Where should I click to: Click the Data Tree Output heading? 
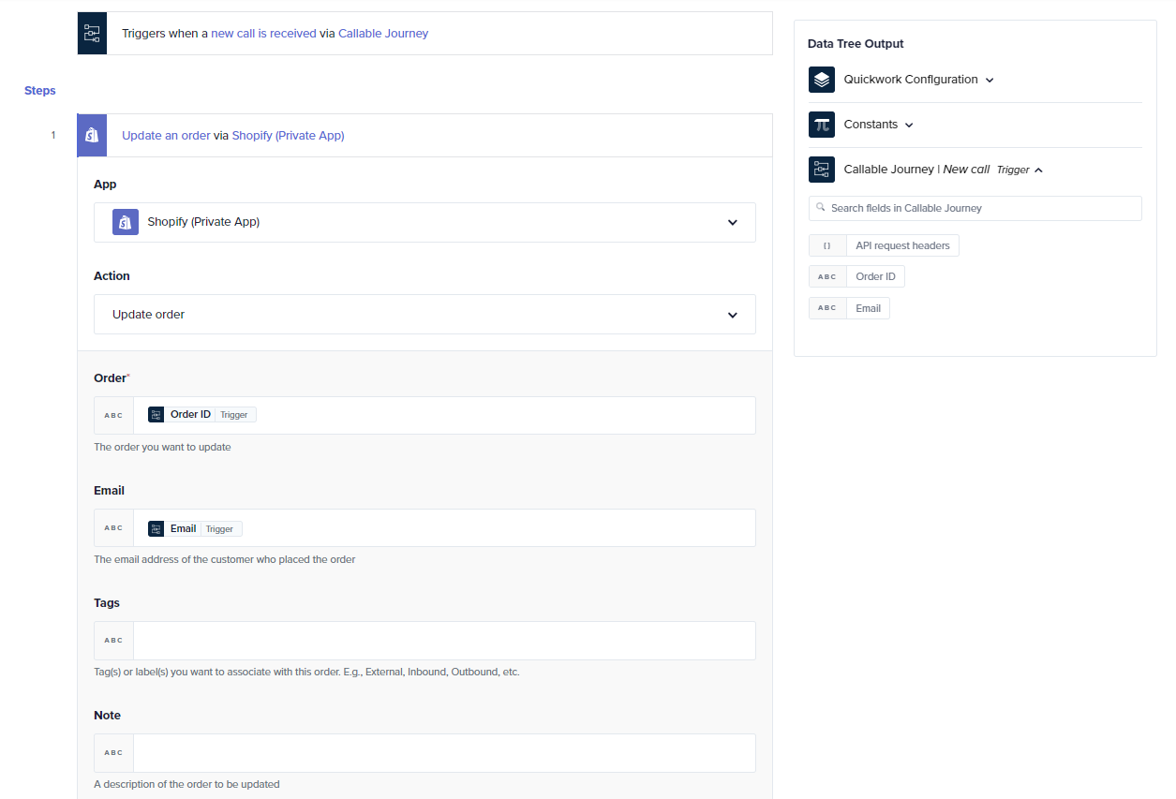[856, 44]
